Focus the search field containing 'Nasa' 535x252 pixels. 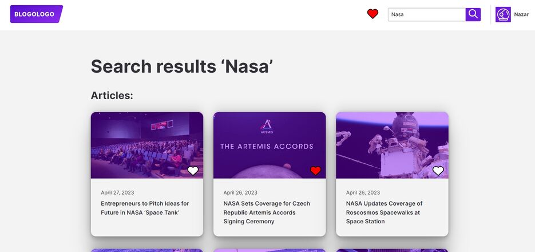tap(426, 15)
